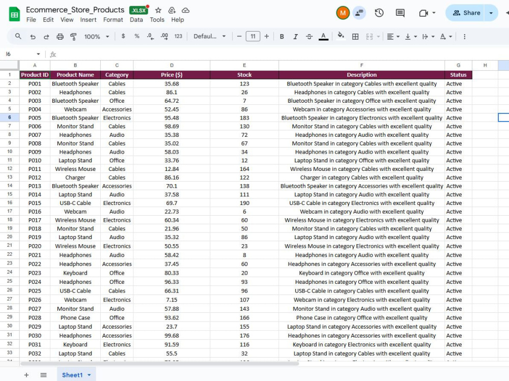Expand the name box dropdown
The width and height of the screenshot is (509, 381).
[38, 54]
